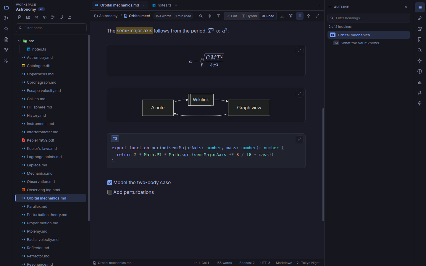Screen dimensions: 426x266
Task: Close the Orbital mechanics.md tab
Action: click(143, 5)
